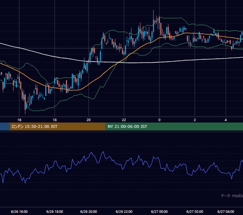The image size is (243, 215).
Task: Click the 4 hour label on price chart axis
Action: coord(225,120)
